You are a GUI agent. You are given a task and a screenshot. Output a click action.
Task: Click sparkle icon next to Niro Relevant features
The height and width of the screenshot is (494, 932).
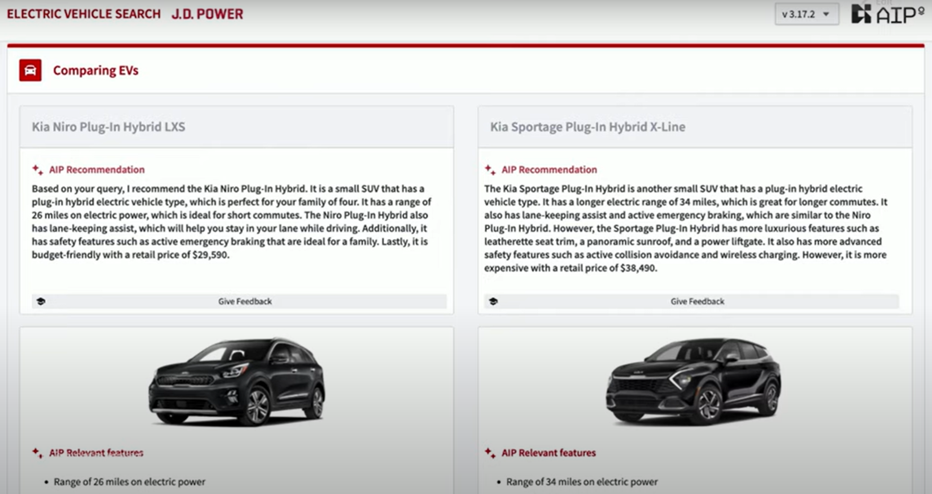click(38, 453)
